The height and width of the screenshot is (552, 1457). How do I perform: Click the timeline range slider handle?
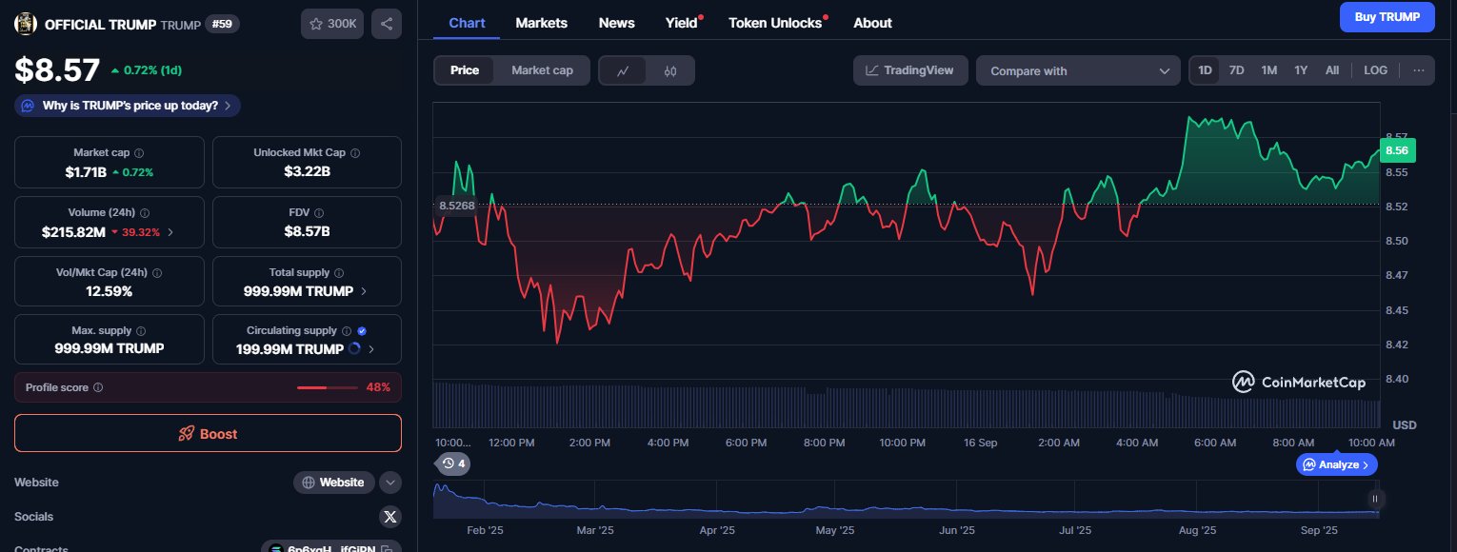pos(1374,499)
